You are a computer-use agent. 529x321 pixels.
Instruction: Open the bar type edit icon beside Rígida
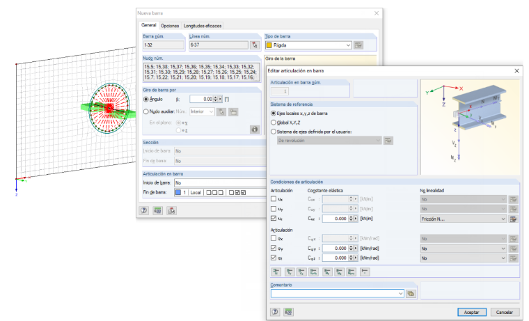358,45
